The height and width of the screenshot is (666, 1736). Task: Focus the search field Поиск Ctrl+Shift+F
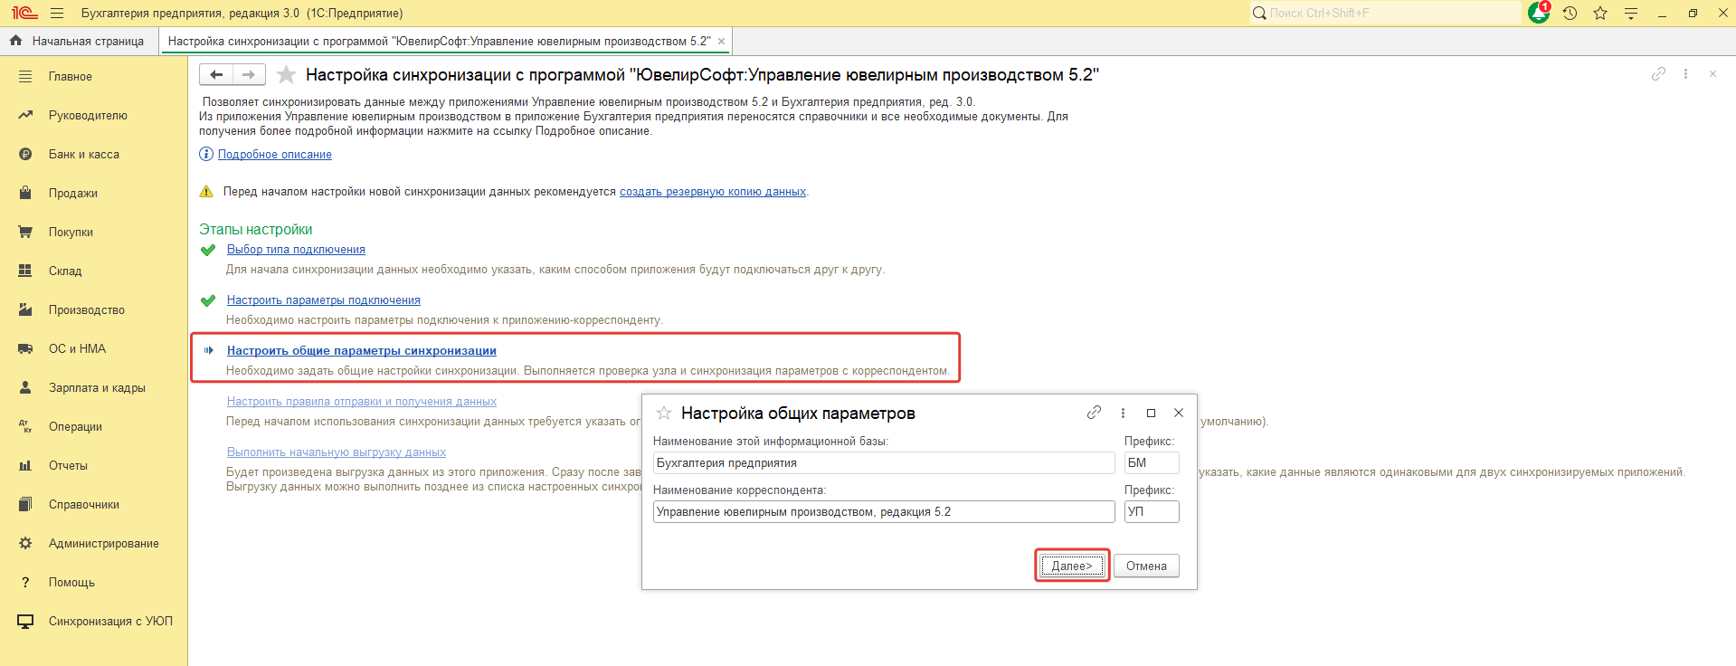[1385, 13]
